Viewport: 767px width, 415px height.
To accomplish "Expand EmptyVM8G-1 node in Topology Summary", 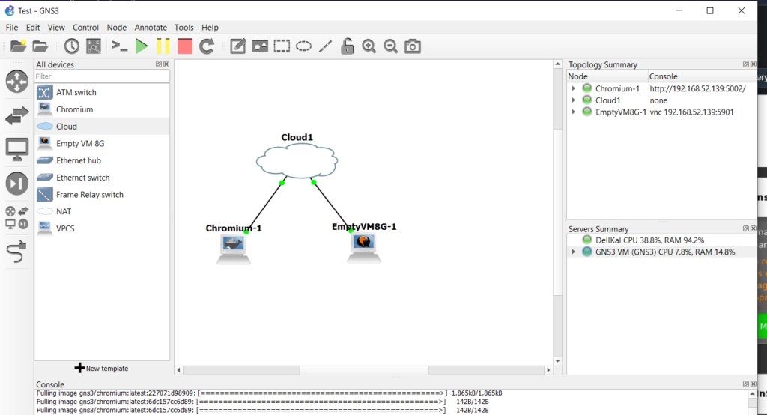I will click(x=573, y=112).
